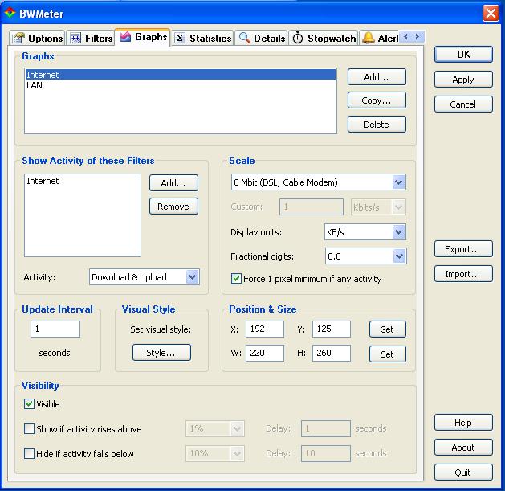505x491 pixels.
Task: Click the Remove filter button
Action: 173,207
